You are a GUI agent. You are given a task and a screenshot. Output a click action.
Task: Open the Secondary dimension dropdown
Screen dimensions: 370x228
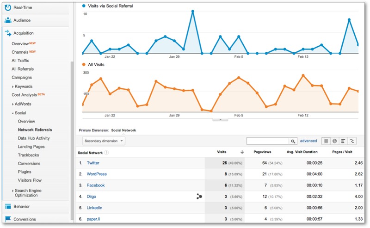[x=104, y=141]
